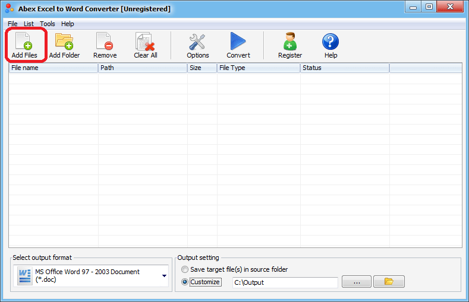Open MS Office Word 97-2003 format combo box
Screen dimensions: 469x302
tap(91, 276)
